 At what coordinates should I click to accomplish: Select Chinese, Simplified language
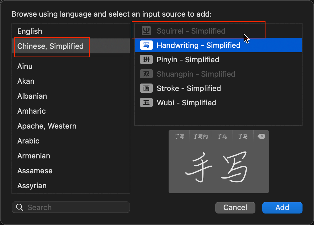point(51,46)
